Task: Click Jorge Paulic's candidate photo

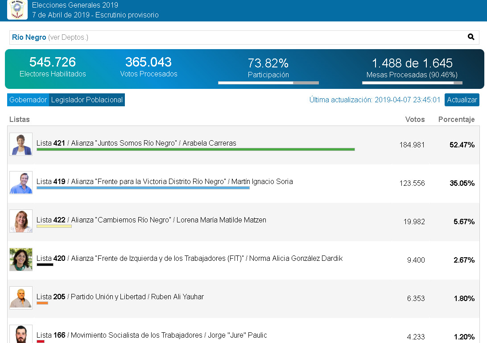Action: [21, 334]
